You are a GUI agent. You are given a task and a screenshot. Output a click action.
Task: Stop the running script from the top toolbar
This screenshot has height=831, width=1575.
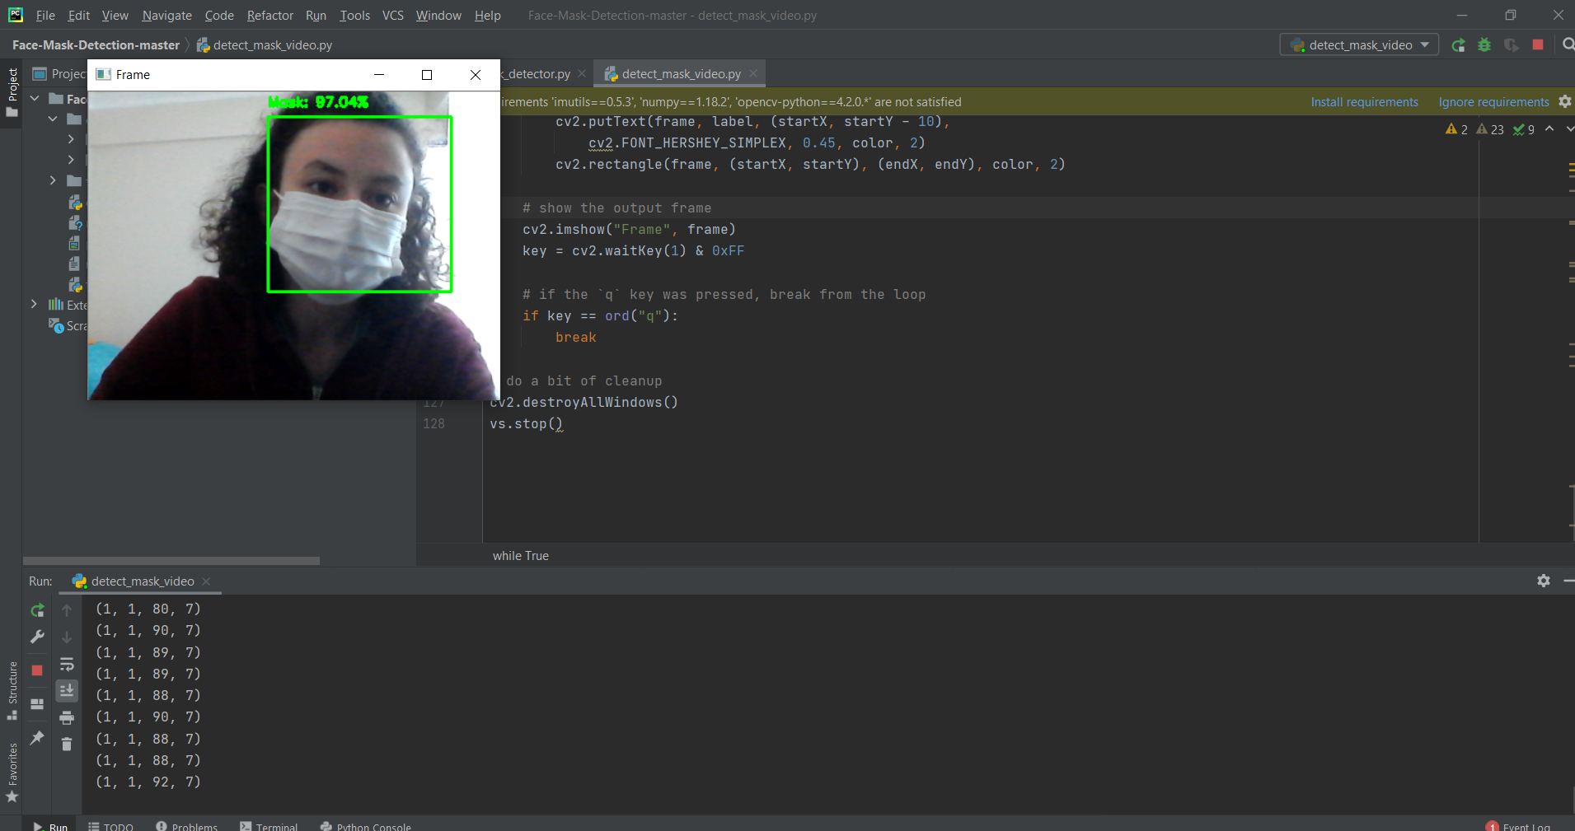pos(1538,44)
